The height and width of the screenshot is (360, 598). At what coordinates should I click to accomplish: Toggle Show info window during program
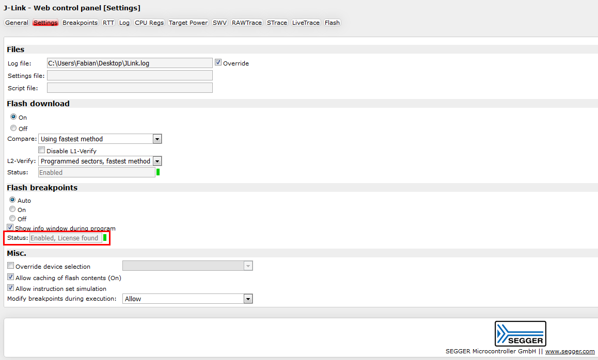(x=10, y=227)
